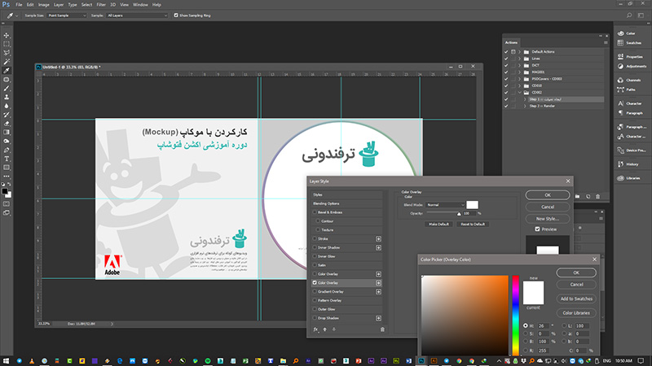
Task: Click the delete trash icon in Layer Style
Action: coord(382,329)
